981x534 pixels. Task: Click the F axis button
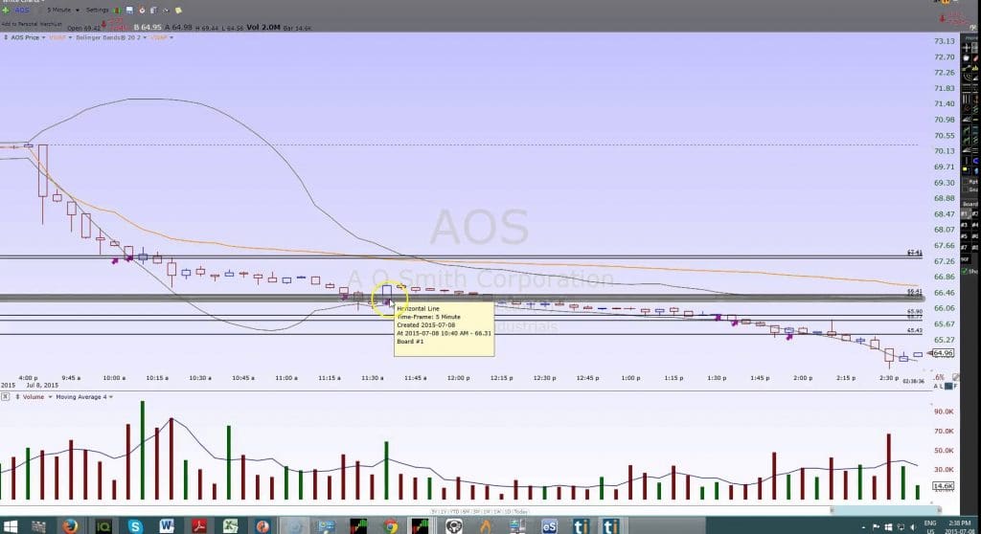pyautogui.click(x=956, y=387)
